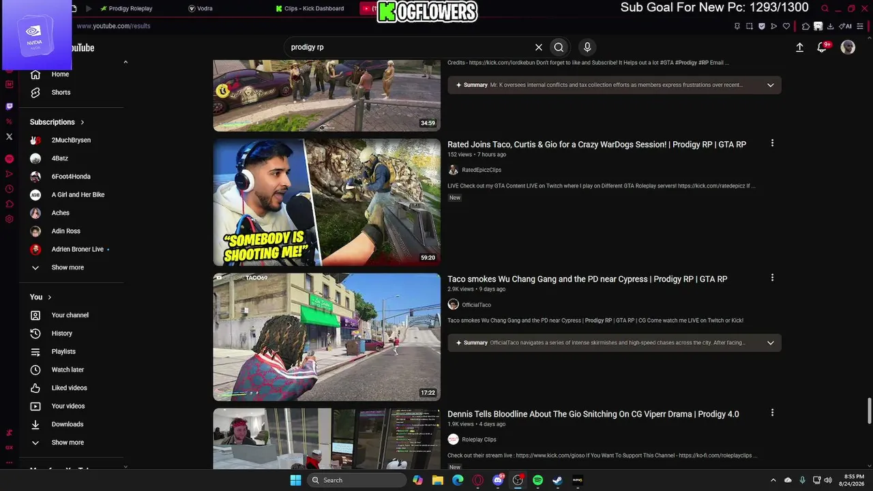This screenshot has width=873, height=491.
Task: Play 'Somebody is shooting me' video thumbnail
Action: (327, 203)
